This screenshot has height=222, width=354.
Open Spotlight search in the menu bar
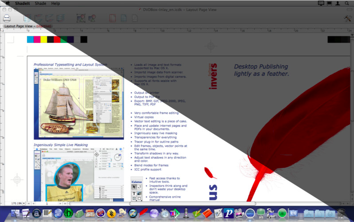[x=348, y=3]
